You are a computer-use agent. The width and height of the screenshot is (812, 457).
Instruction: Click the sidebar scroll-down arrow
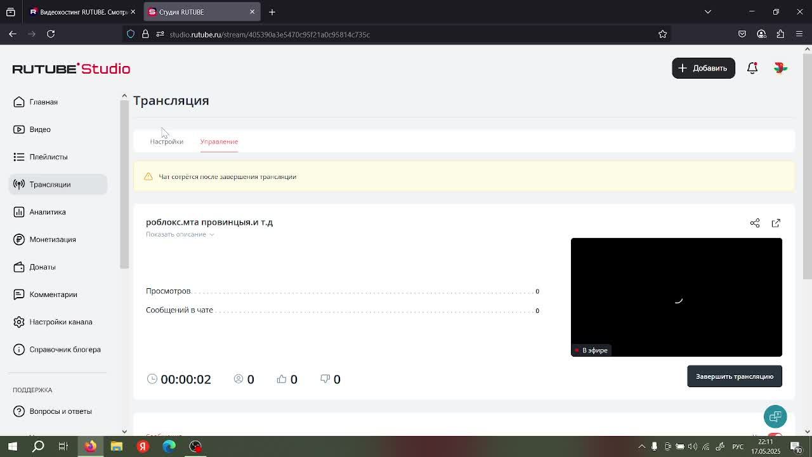[124, 432]
